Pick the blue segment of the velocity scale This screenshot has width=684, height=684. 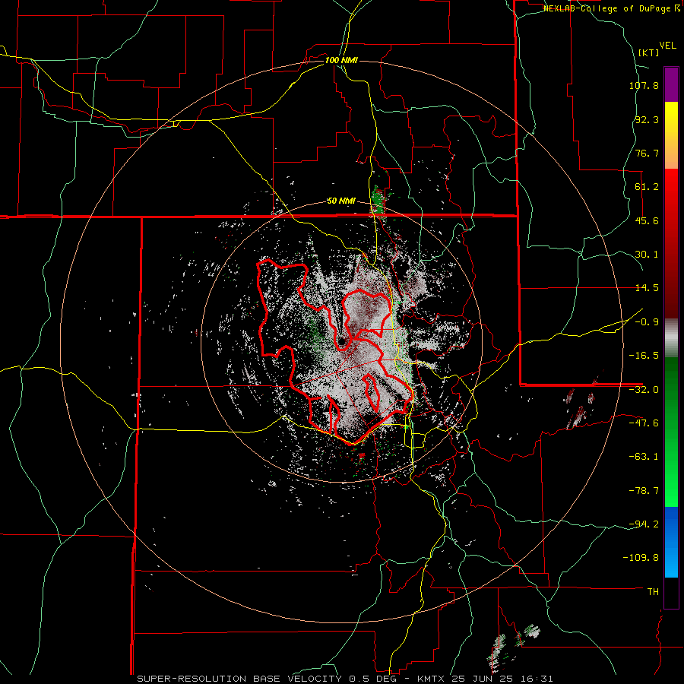[x=671, y=542]
